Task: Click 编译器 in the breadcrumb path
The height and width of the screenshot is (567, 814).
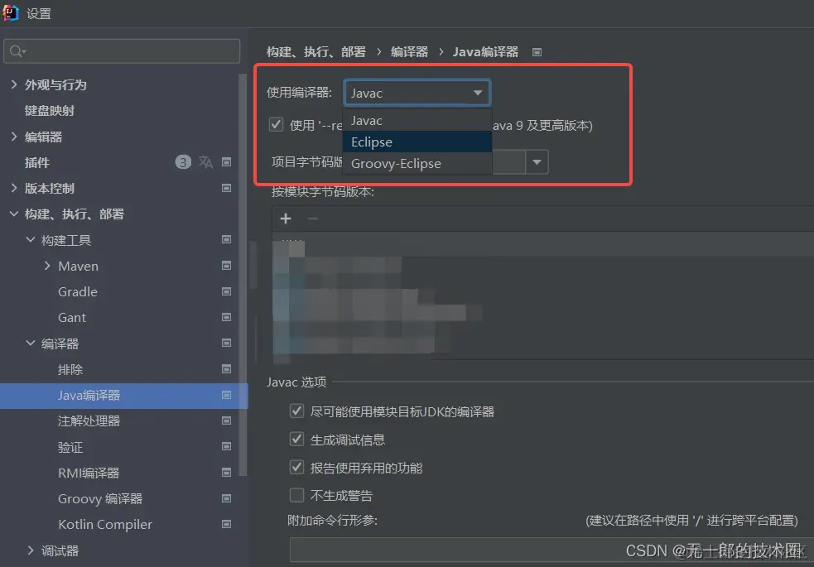Action: [x=408, y=51]
